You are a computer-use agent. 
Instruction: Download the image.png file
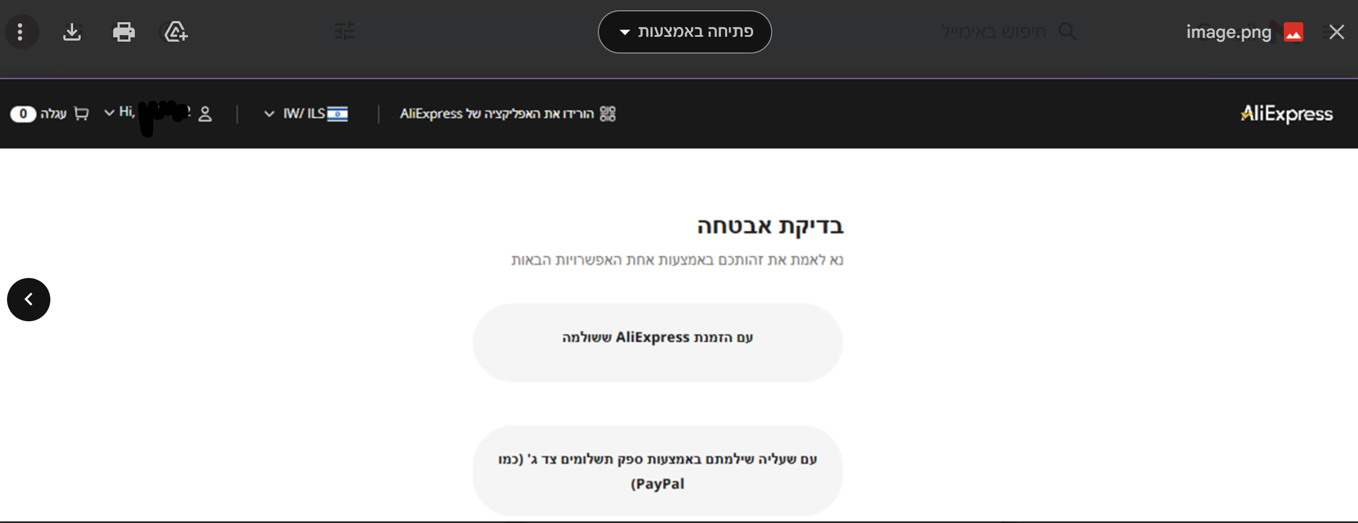point(72,32)
